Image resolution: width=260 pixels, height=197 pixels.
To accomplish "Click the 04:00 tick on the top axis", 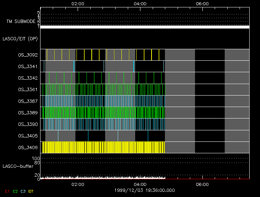I will 140,3.
